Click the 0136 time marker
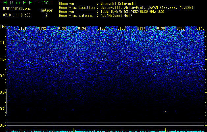207x132 pixels. click(x=121, y=28)
